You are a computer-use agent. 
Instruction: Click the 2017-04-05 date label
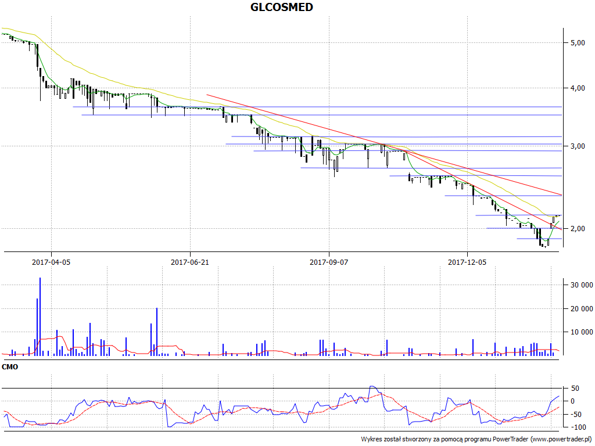[x=51, y=262]
